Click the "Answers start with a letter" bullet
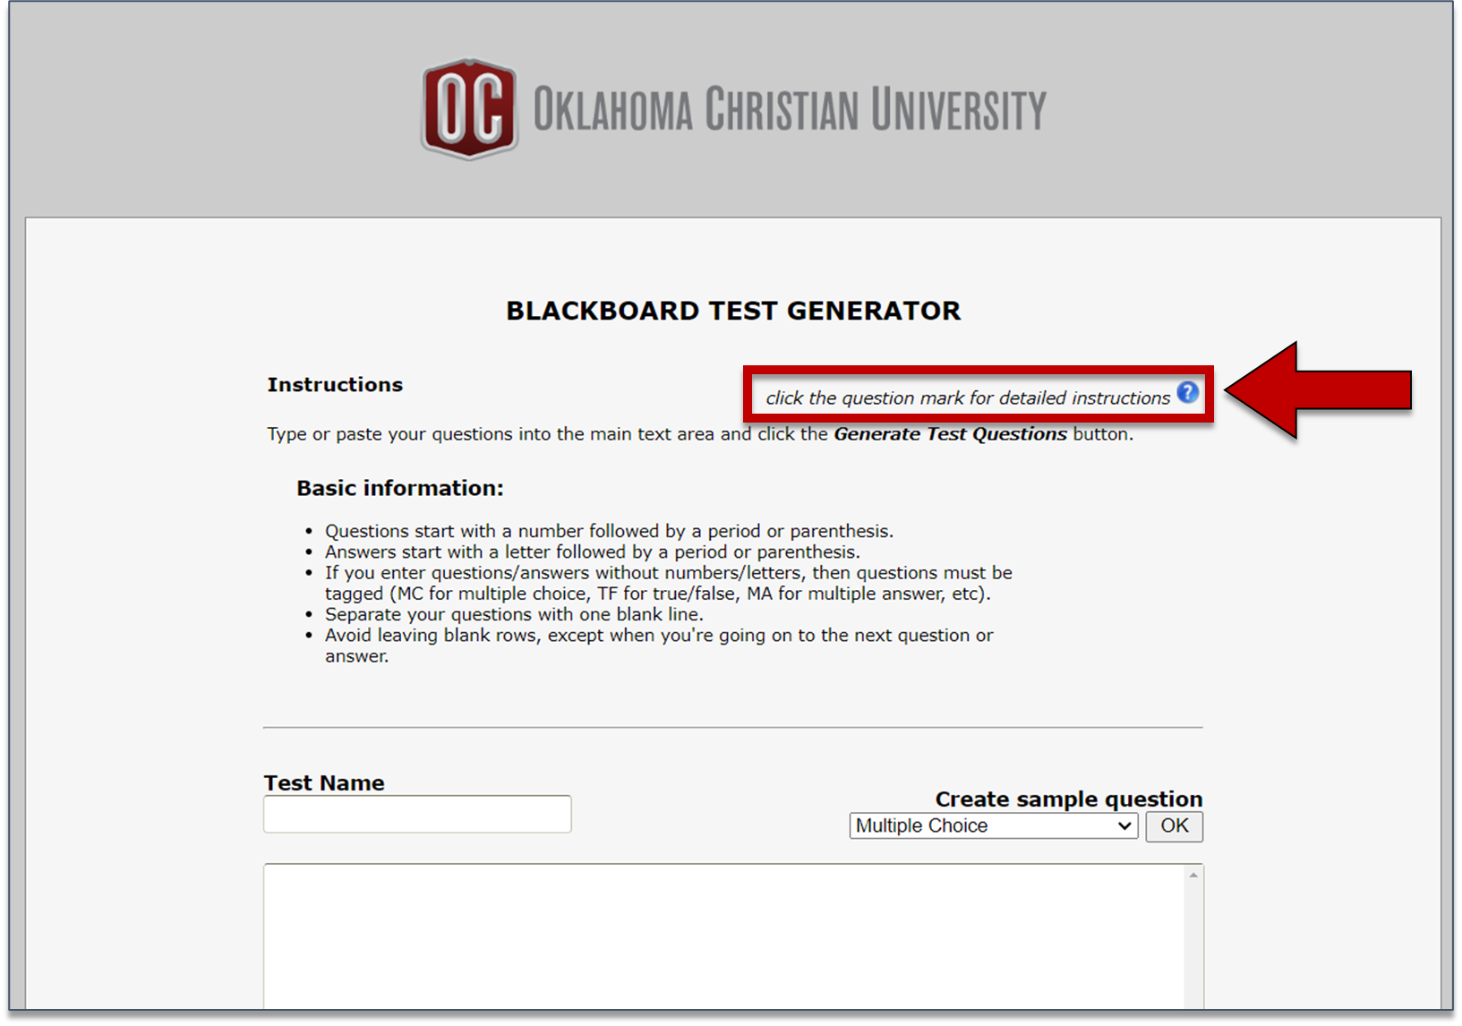 (592, 551)
